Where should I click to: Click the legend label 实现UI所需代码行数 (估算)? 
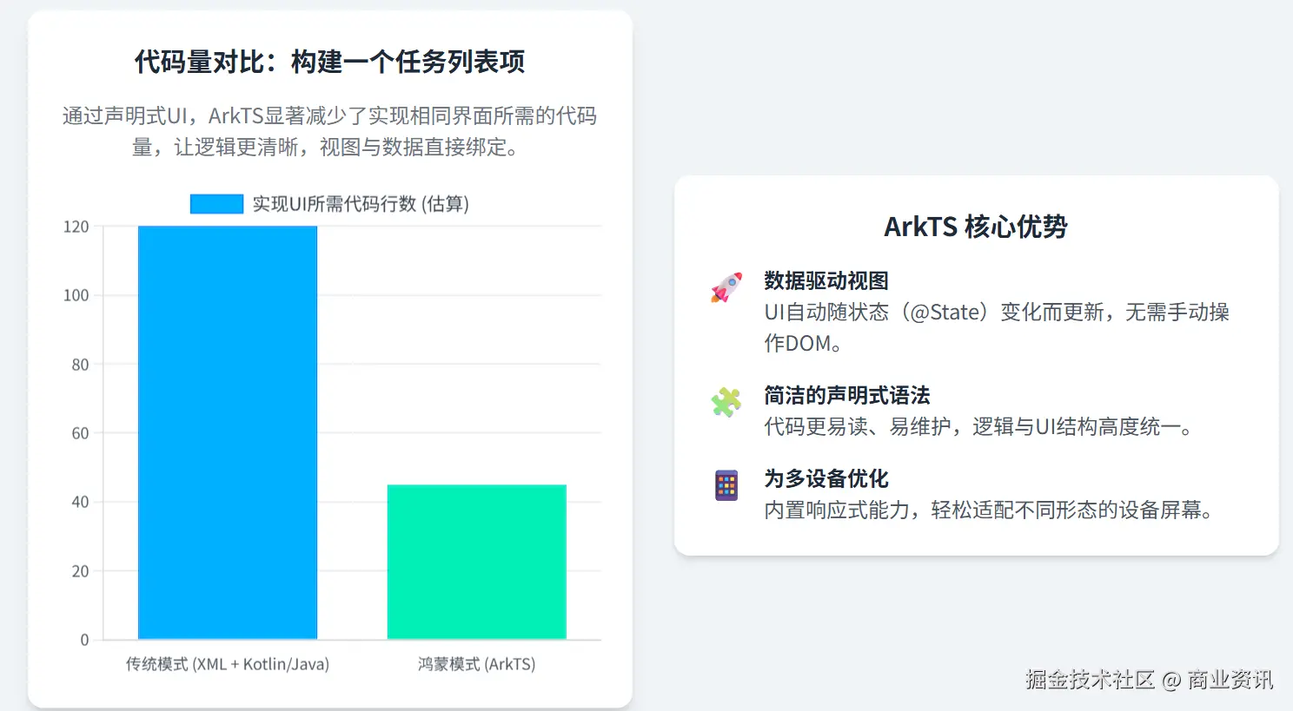coord(361,204)
